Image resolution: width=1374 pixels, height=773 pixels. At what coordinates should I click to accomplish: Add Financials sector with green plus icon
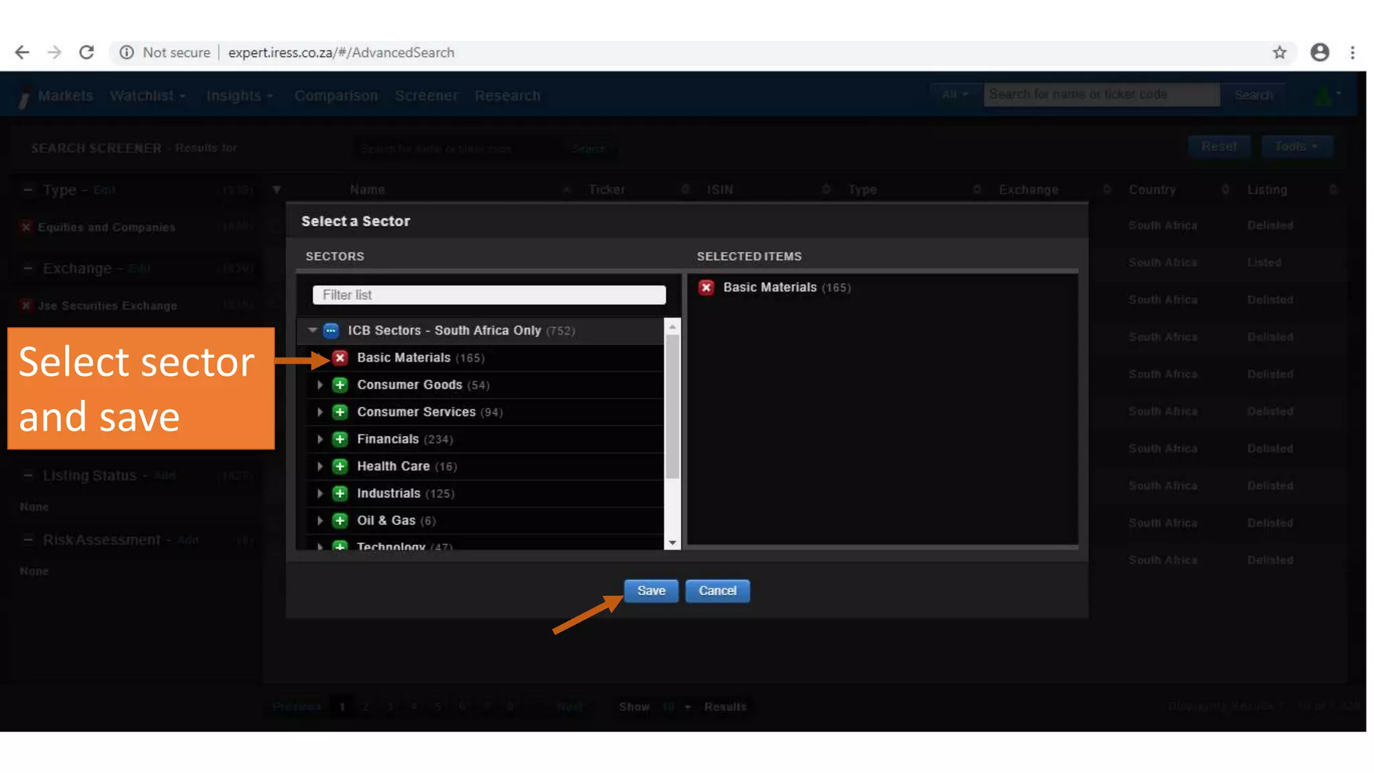coord(340,439)
